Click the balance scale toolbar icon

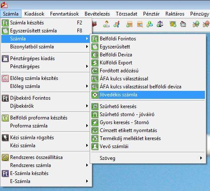160,24
